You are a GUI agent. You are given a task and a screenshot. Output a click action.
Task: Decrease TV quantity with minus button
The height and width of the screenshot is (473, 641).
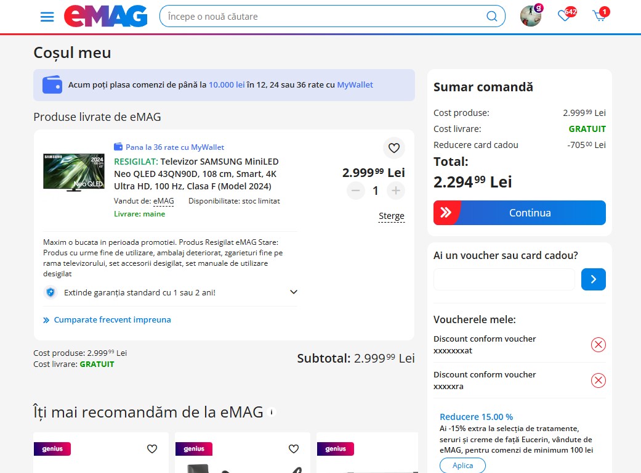[356, 191]
